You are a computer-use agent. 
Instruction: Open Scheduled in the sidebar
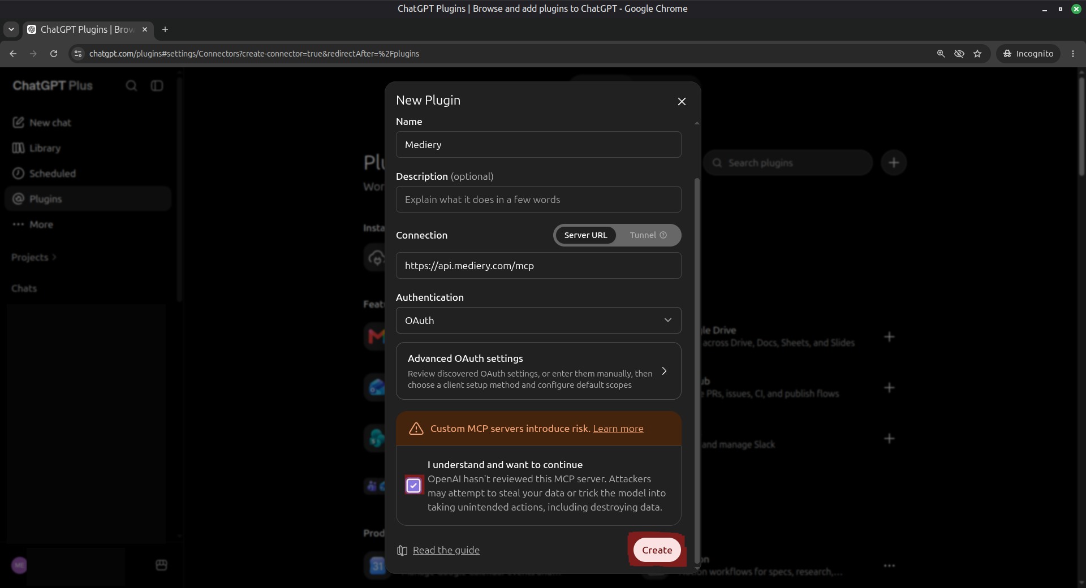click(x=88, y=174)
